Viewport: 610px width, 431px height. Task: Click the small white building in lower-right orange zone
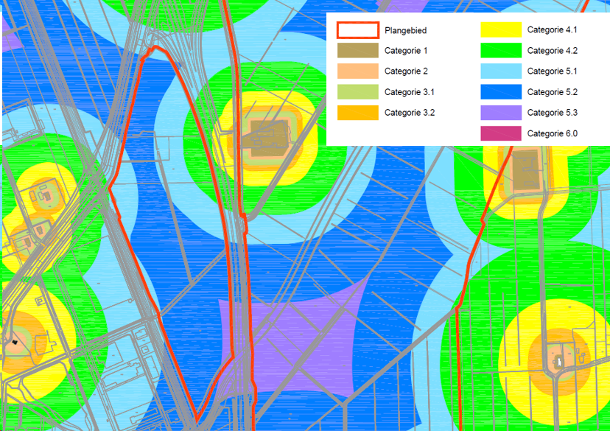pyautogui.click(x=558, y=361)
